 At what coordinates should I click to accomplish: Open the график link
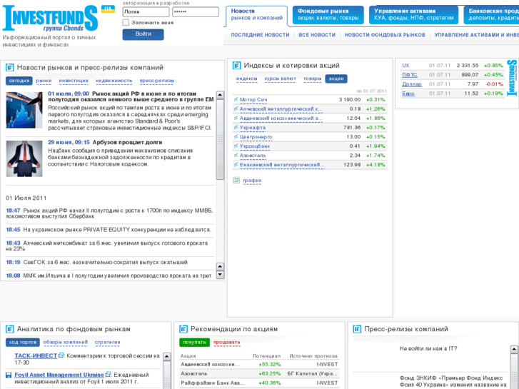(x=252, y=181)
